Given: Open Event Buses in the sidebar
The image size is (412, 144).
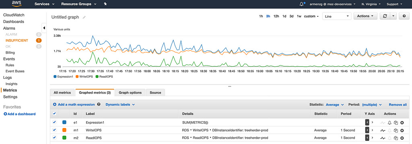Looking at the screenshot, I should 15,71.
